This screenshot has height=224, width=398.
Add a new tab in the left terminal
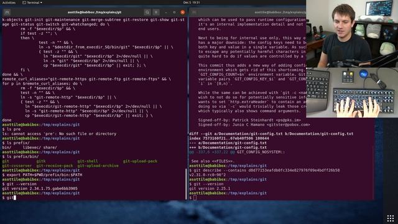7,12
